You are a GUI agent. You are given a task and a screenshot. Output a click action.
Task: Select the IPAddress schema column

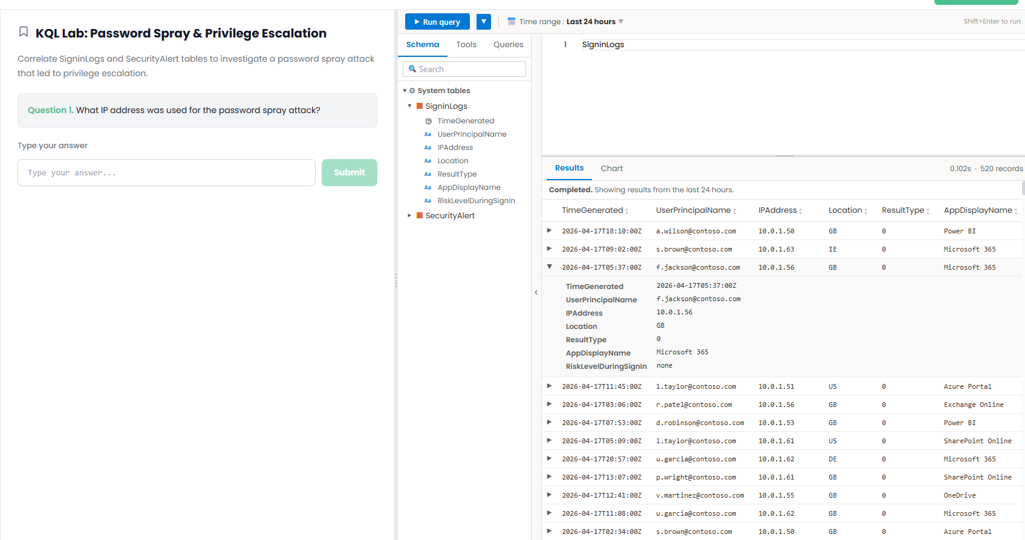click(x=455, y=148)
